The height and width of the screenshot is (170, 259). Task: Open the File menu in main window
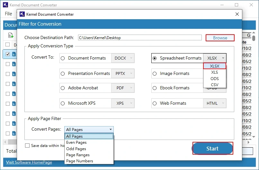tap(8, 14)
